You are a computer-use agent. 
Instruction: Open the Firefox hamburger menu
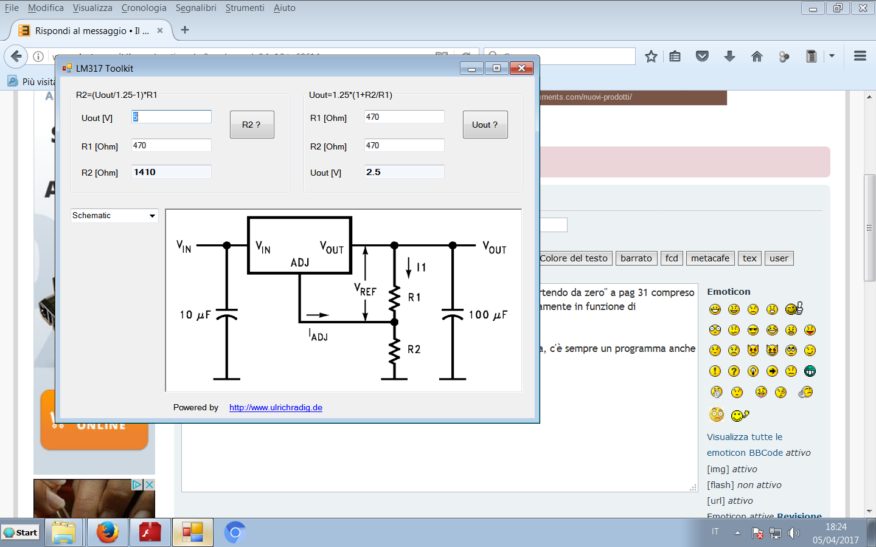click(x=860, y=57)
